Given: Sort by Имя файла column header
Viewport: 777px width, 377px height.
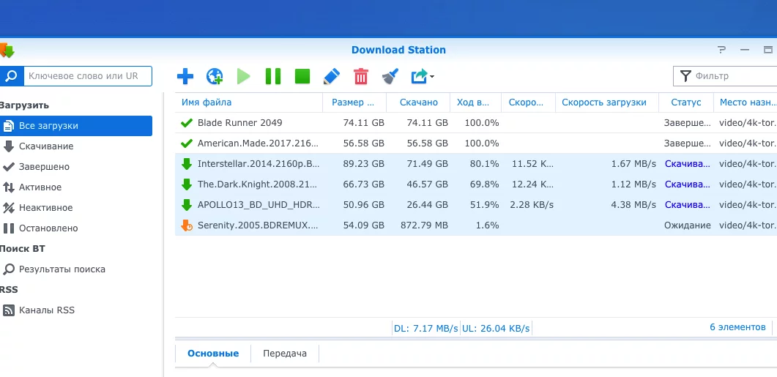Looking at the screenshot, I should 207,102.
